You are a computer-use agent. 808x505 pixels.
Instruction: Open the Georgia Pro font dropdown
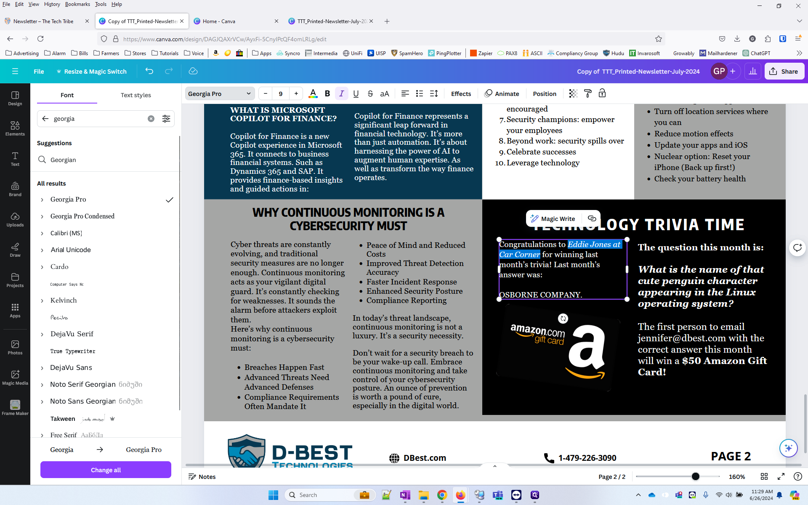[x=220, y=93]
